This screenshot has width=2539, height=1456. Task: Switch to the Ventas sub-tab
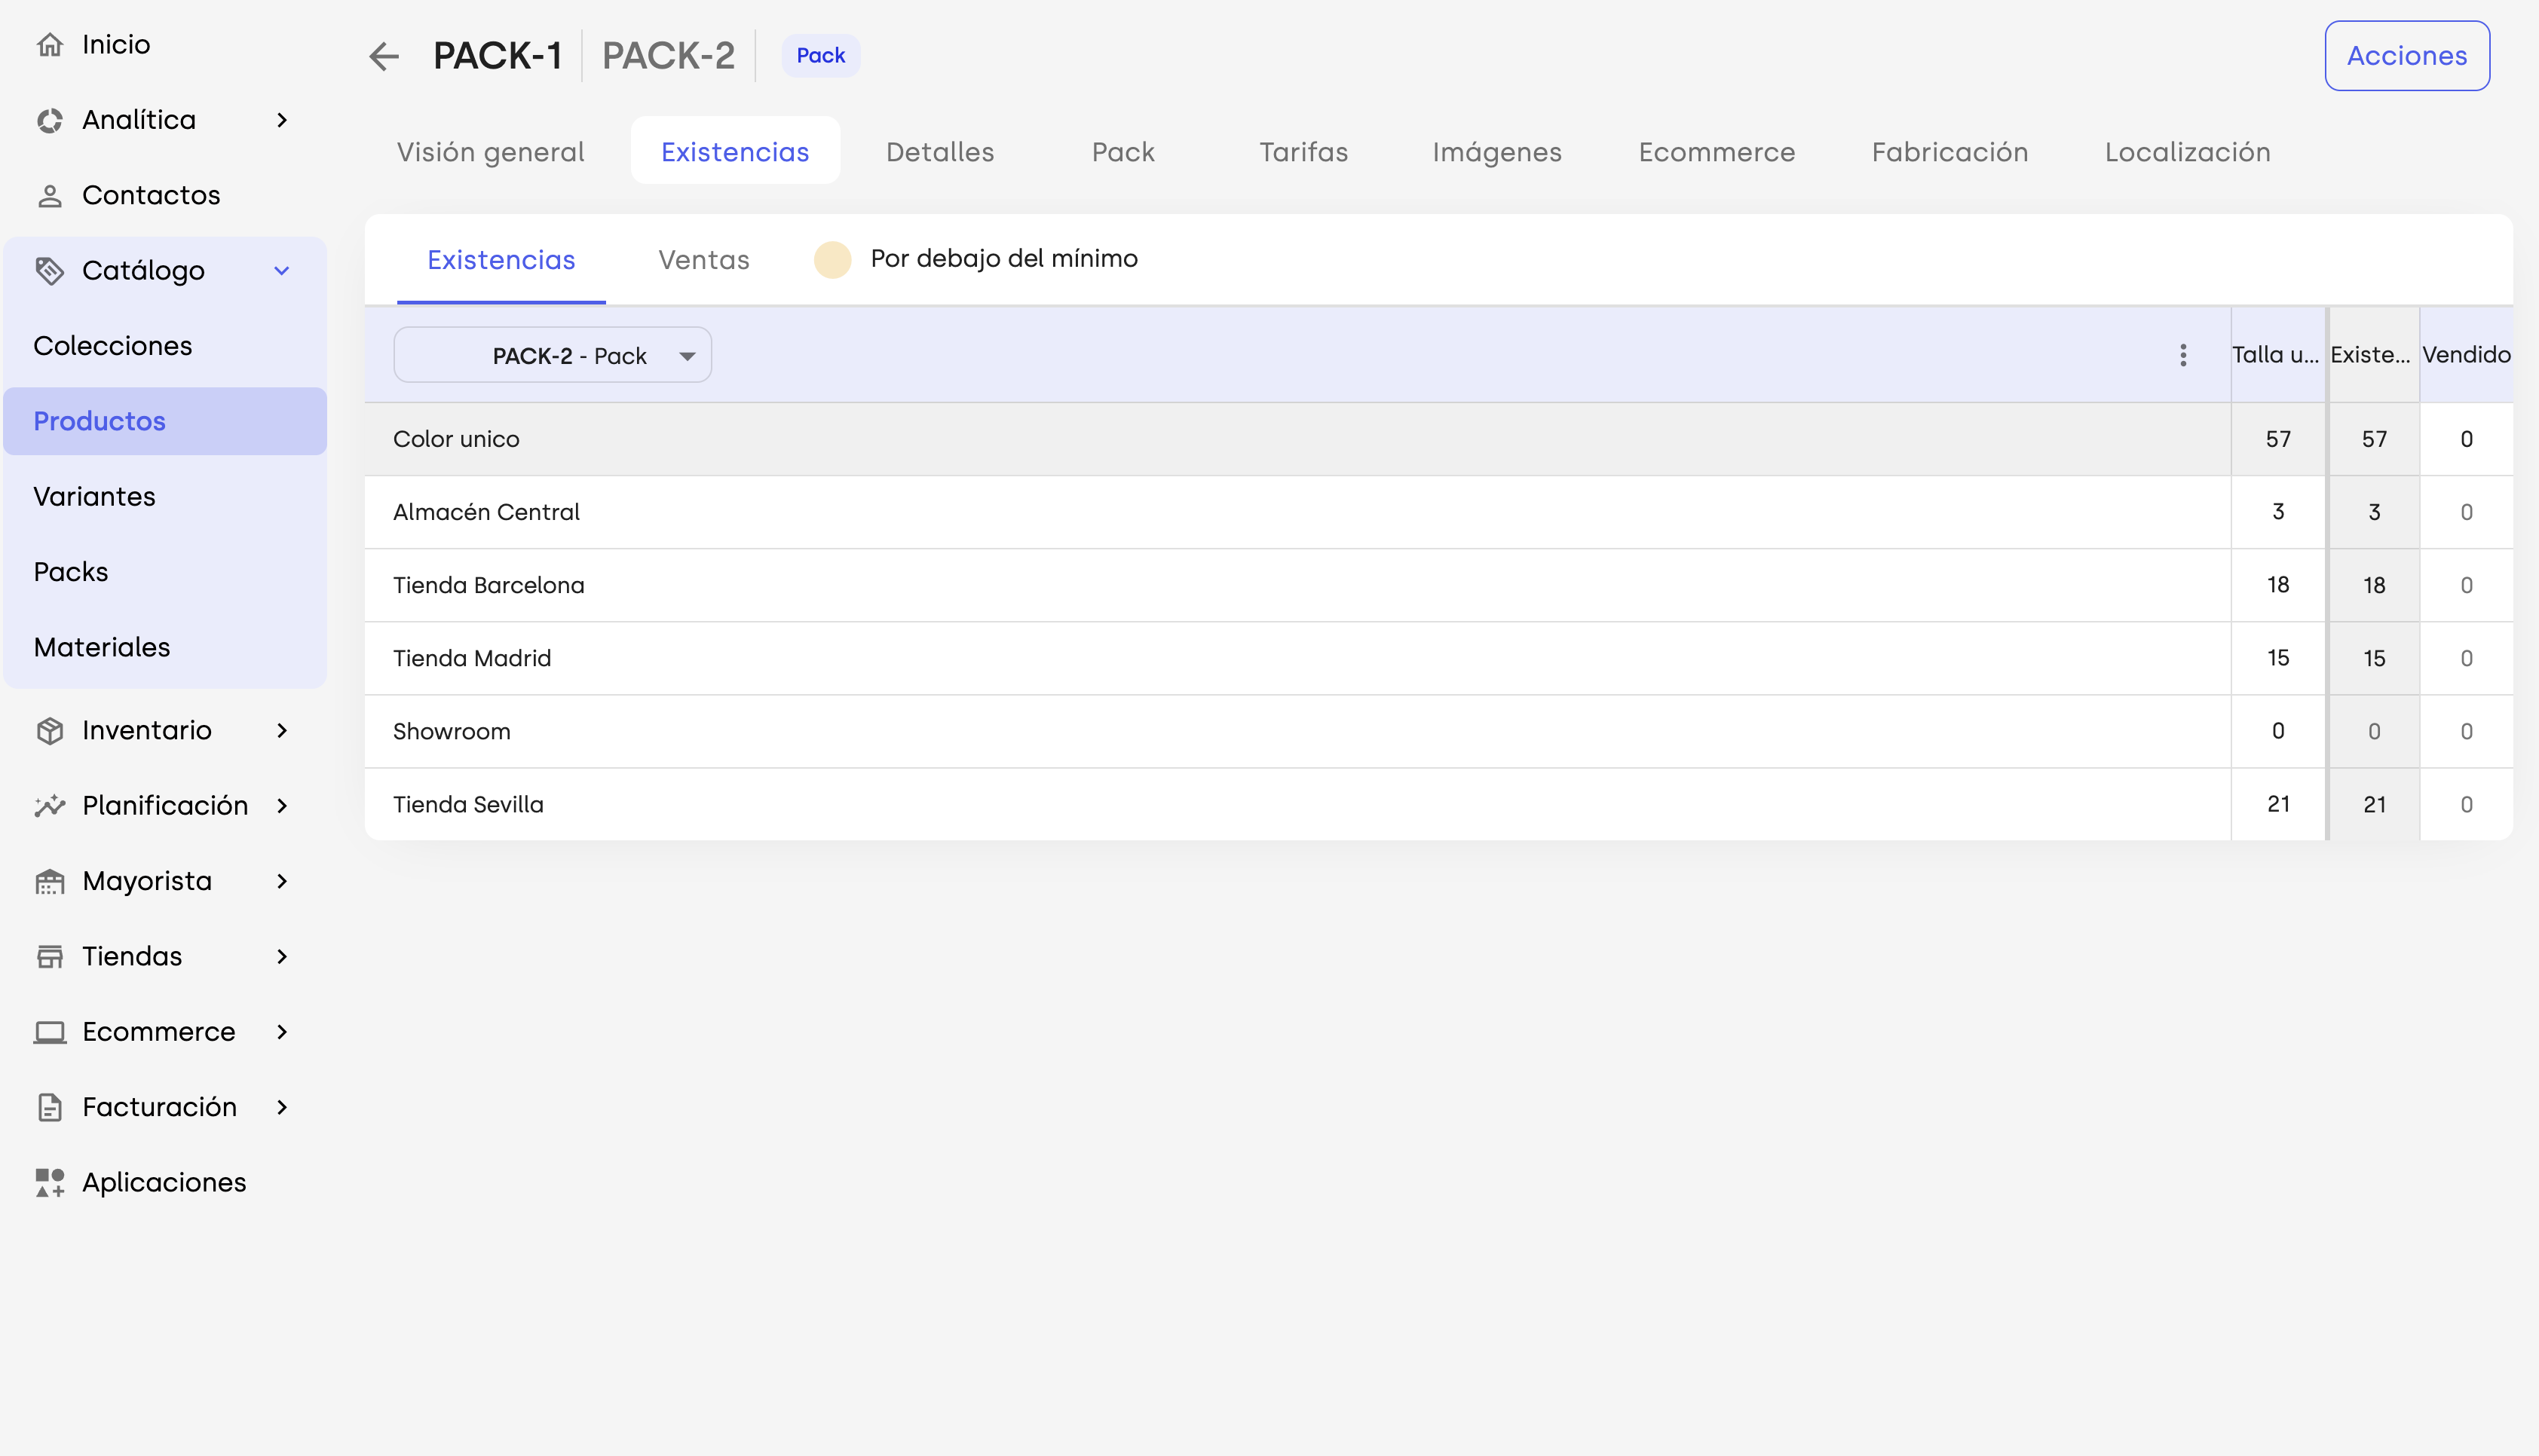[704, 260]
